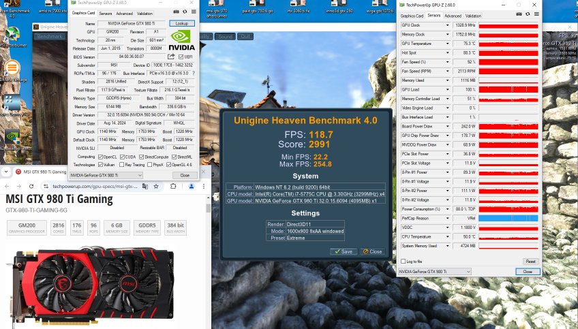Open 'rtx 3060 ti fe' desktop file

pyautogui.click(x=299, y=7)
